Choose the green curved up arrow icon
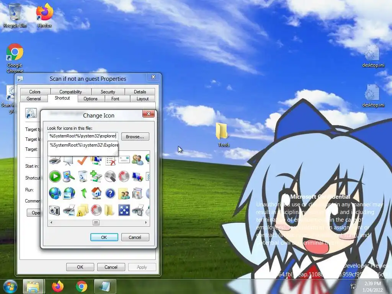 pos(83,193)
